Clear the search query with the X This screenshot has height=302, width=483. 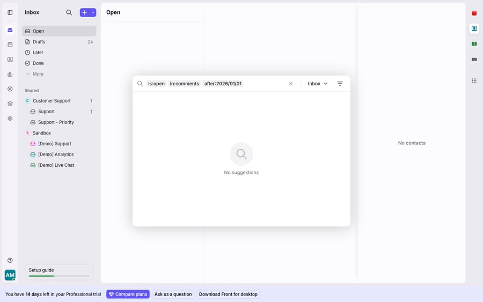pyautogui.click(x=291, y=84)
